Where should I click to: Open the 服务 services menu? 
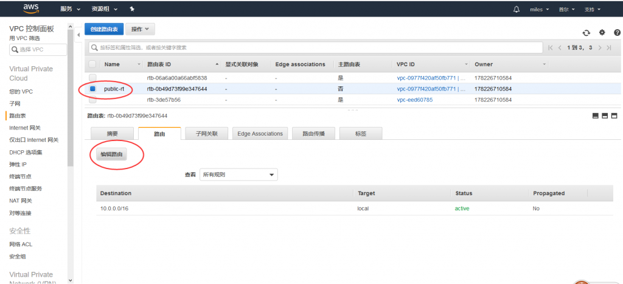[71, 9]
